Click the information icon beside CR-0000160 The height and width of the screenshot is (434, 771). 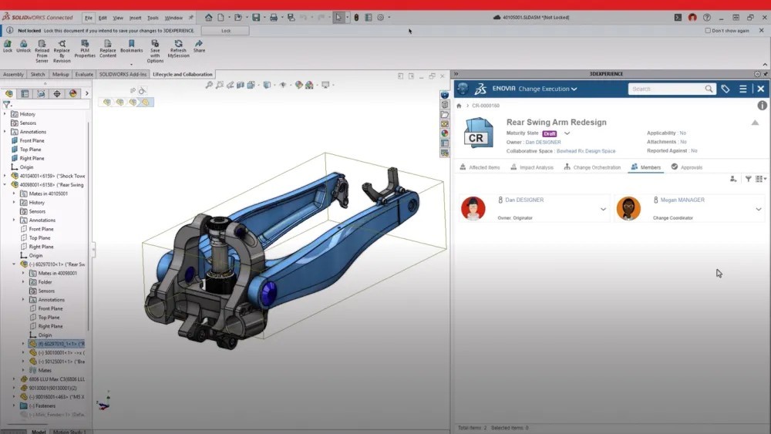[762, 106]
